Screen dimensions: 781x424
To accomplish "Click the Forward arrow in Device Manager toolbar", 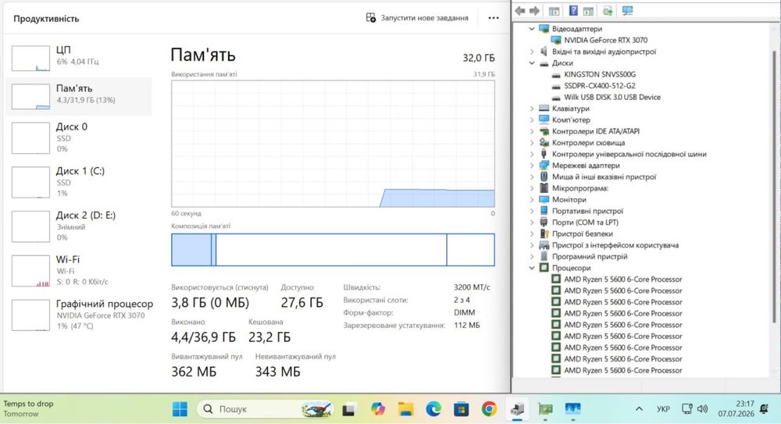I will coord(534,10).
